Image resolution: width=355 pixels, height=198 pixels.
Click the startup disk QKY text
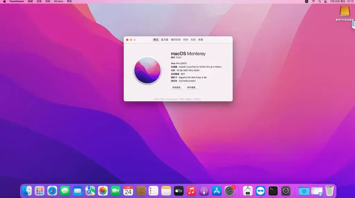(x=183, y=74)
